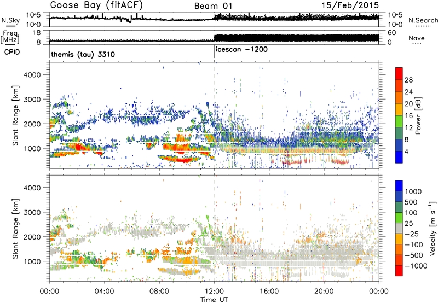Click the '2000' tick on the power panel
This screenshot has height=303, width=438.
[x=32, y=124]
